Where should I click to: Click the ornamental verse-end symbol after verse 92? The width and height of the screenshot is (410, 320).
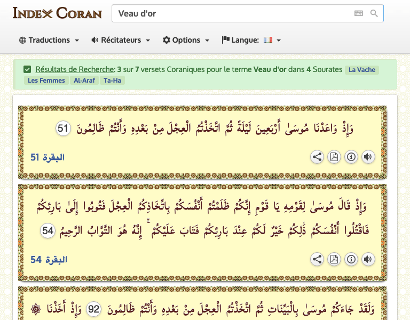pyautogui.click(x=36, y=309)
